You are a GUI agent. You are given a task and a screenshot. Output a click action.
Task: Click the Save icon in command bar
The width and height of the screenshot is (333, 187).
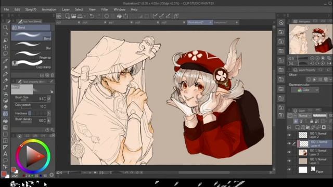[80, 16]
